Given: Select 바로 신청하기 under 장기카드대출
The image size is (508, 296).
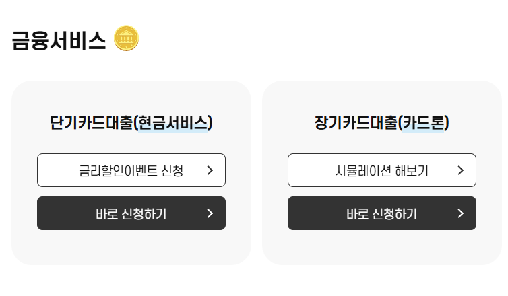Looking at the screenshot, I should pos(382,213).
